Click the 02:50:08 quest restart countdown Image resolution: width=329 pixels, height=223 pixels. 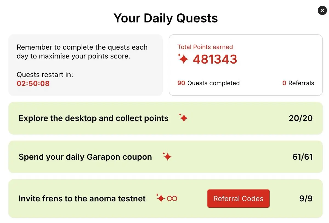tap(33, 83)
